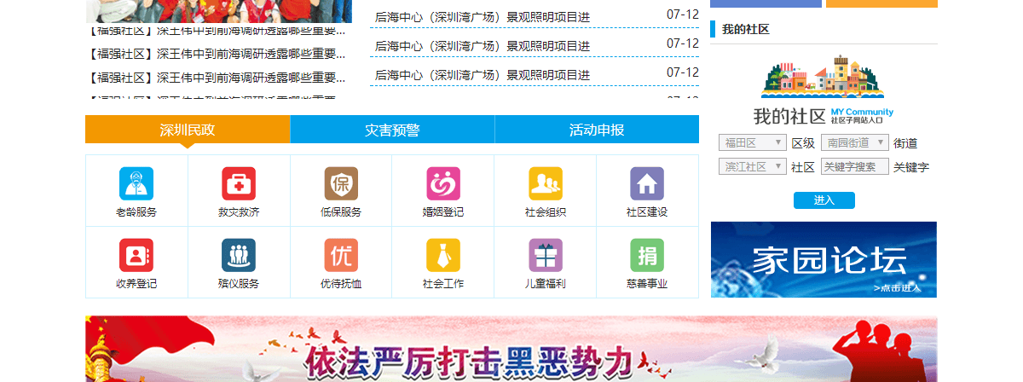The width and height of the screenshot is (1023, 382).
Task: Click the 社会组织 people icon
Action: click(546, 183)
